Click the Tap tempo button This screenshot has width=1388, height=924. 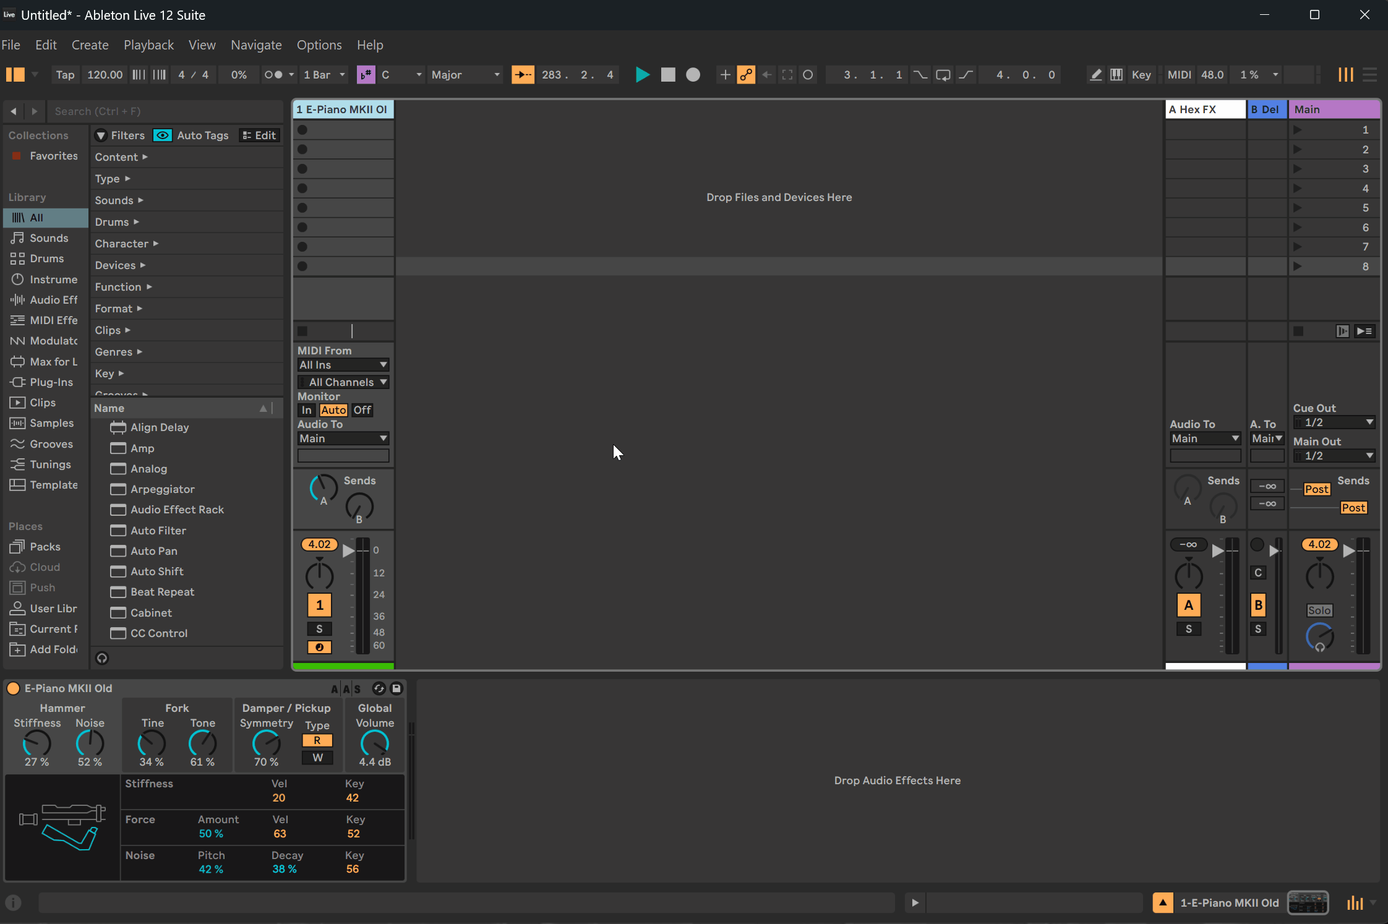(x=65, y=75)
